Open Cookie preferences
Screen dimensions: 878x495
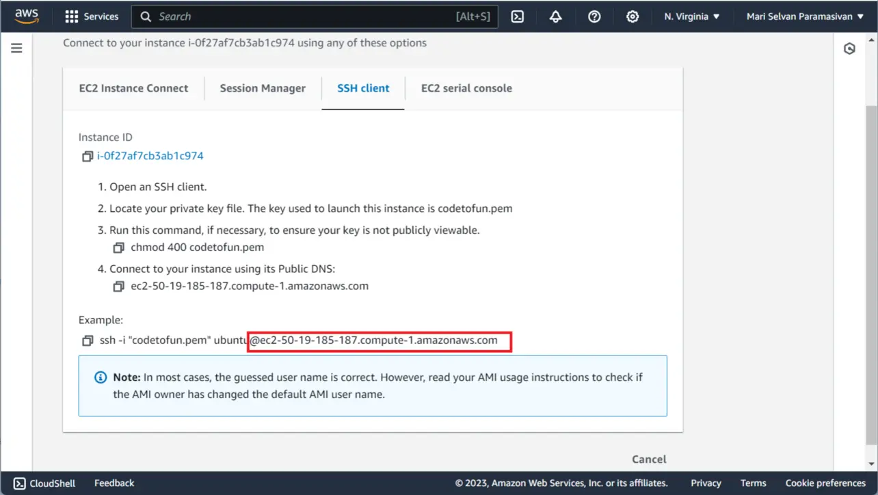825,483
